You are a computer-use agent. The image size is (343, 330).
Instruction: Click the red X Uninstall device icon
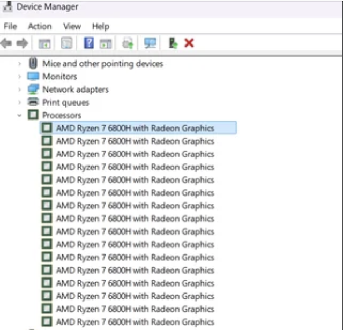(x=189, y=43)
